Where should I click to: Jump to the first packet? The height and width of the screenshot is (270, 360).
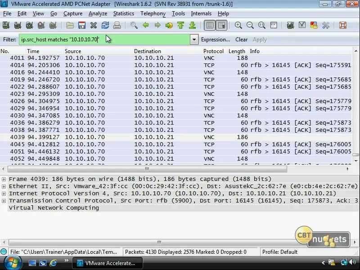click(x=181, y=25)
